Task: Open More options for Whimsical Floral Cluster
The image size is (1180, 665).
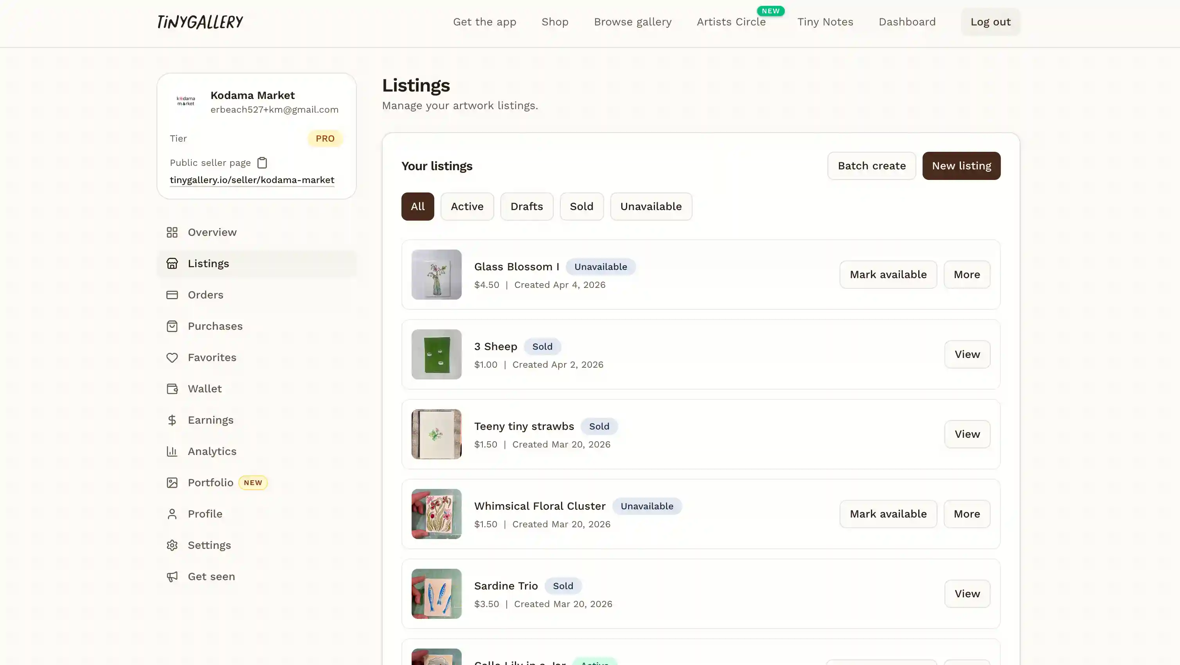Action: 966,514
